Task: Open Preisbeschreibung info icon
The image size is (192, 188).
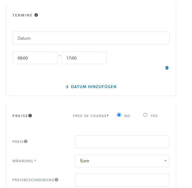Action: click(x=56, y=180)
